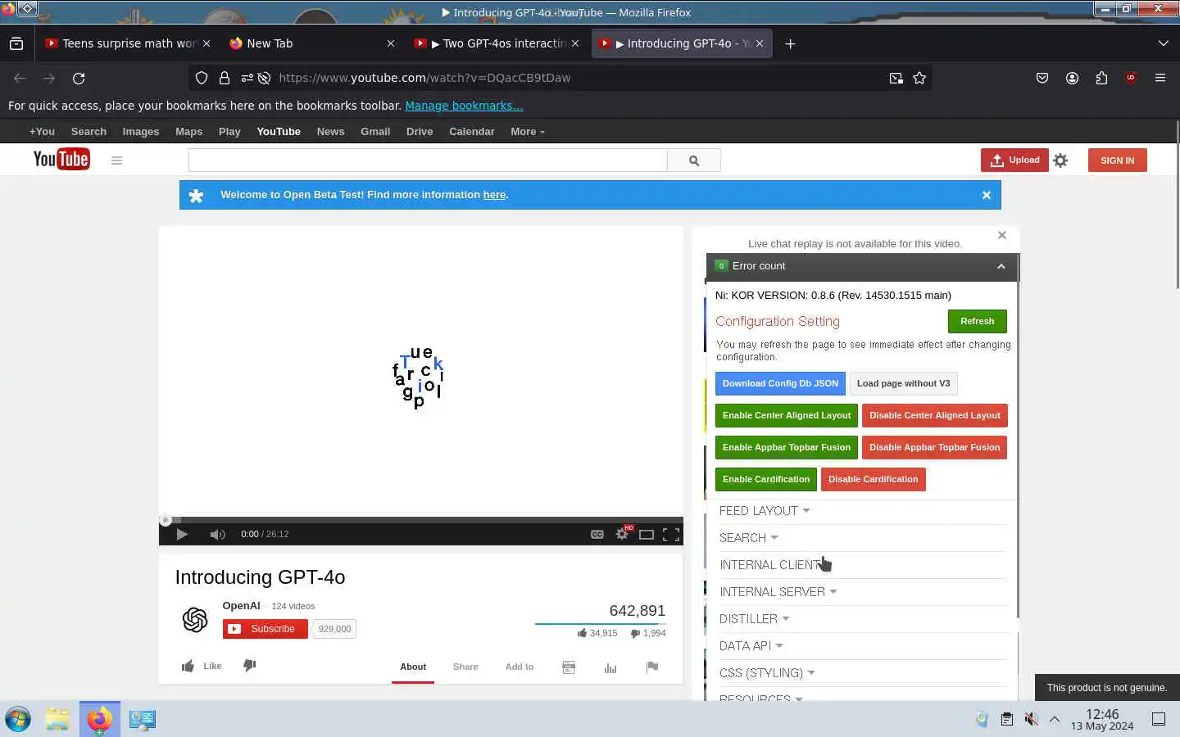
Task: Expand the CSS (STYLING) section
Action: (767, 673)
